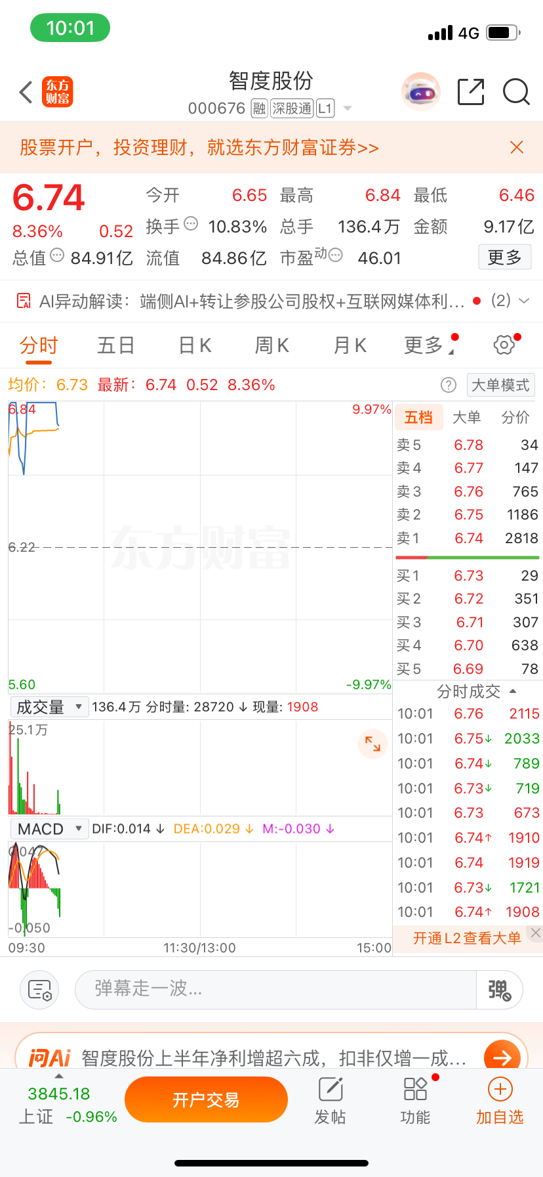
Task: Switch to 周K chart tab
Action: pos(272,345)
